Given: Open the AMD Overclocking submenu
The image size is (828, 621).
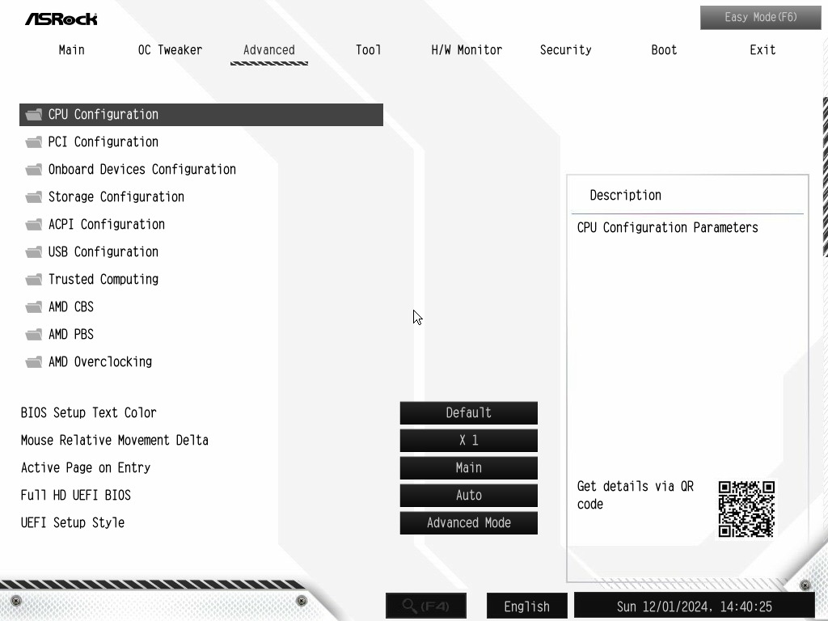Looking at the screenshot, I should click(x=100, y=361).
